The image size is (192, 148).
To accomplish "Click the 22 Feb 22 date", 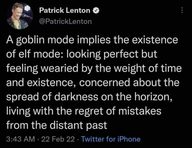I will (58, 139).
